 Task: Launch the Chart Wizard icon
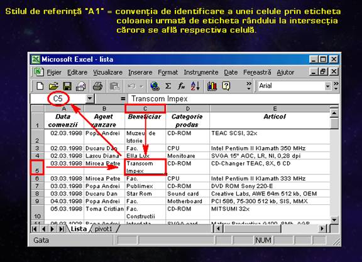pyautogui.click(x=212, y=86)
